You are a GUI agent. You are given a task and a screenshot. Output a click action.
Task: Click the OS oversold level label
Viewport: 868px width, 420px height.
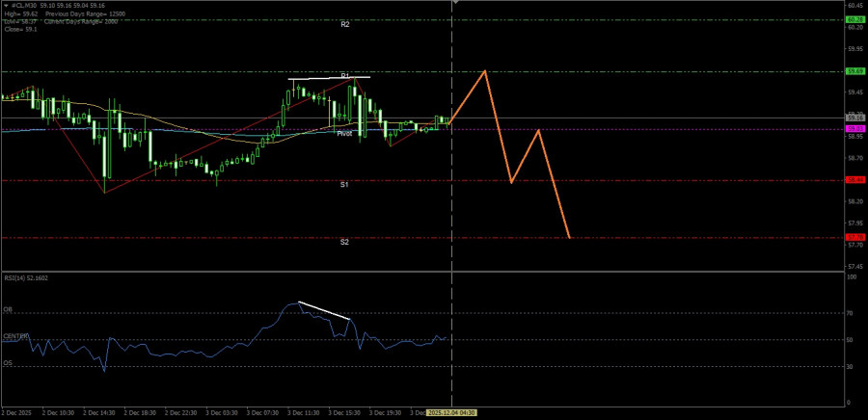[x=8, y=363]
